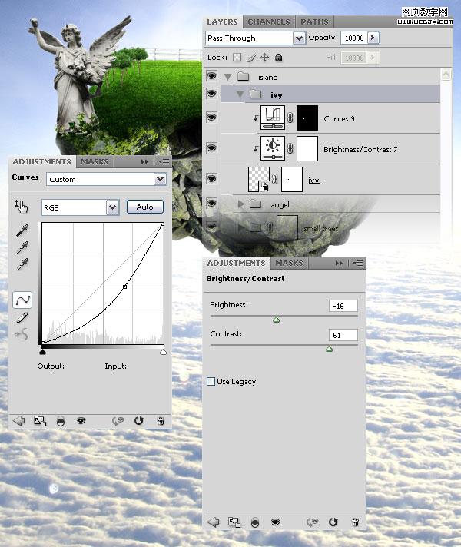Hide the small trees layer

(211, 227)
